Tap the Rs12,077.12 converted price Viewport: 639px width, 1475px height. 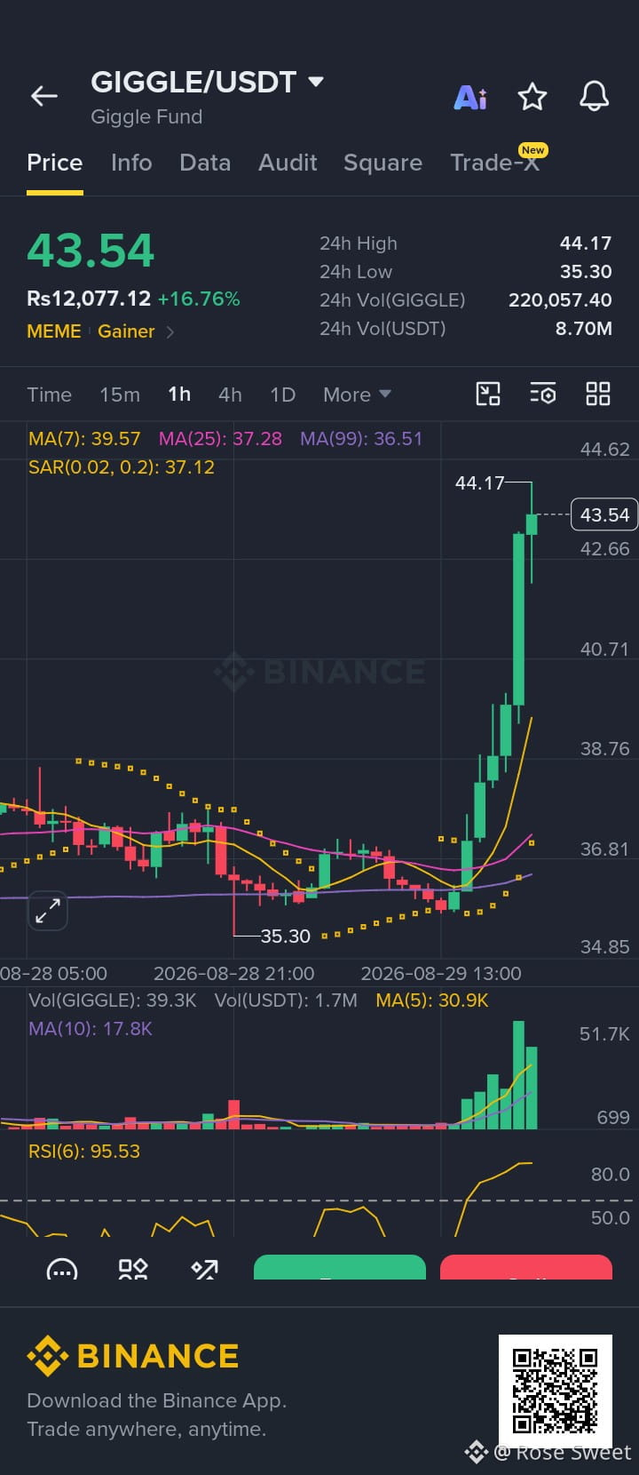(x=89, y=299)
